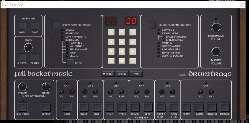Image resolution: width=249 pixels, height=123 pixels.
Task: Click the per-instrument Tuning knob
Action: click(x=46, y=87)
